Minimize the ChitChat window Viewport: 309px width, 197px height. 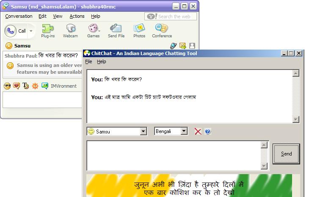[284, 53]
